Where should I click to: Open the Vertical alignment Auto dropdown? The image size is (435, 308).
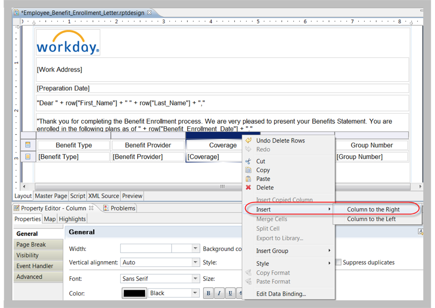[195, 262]
